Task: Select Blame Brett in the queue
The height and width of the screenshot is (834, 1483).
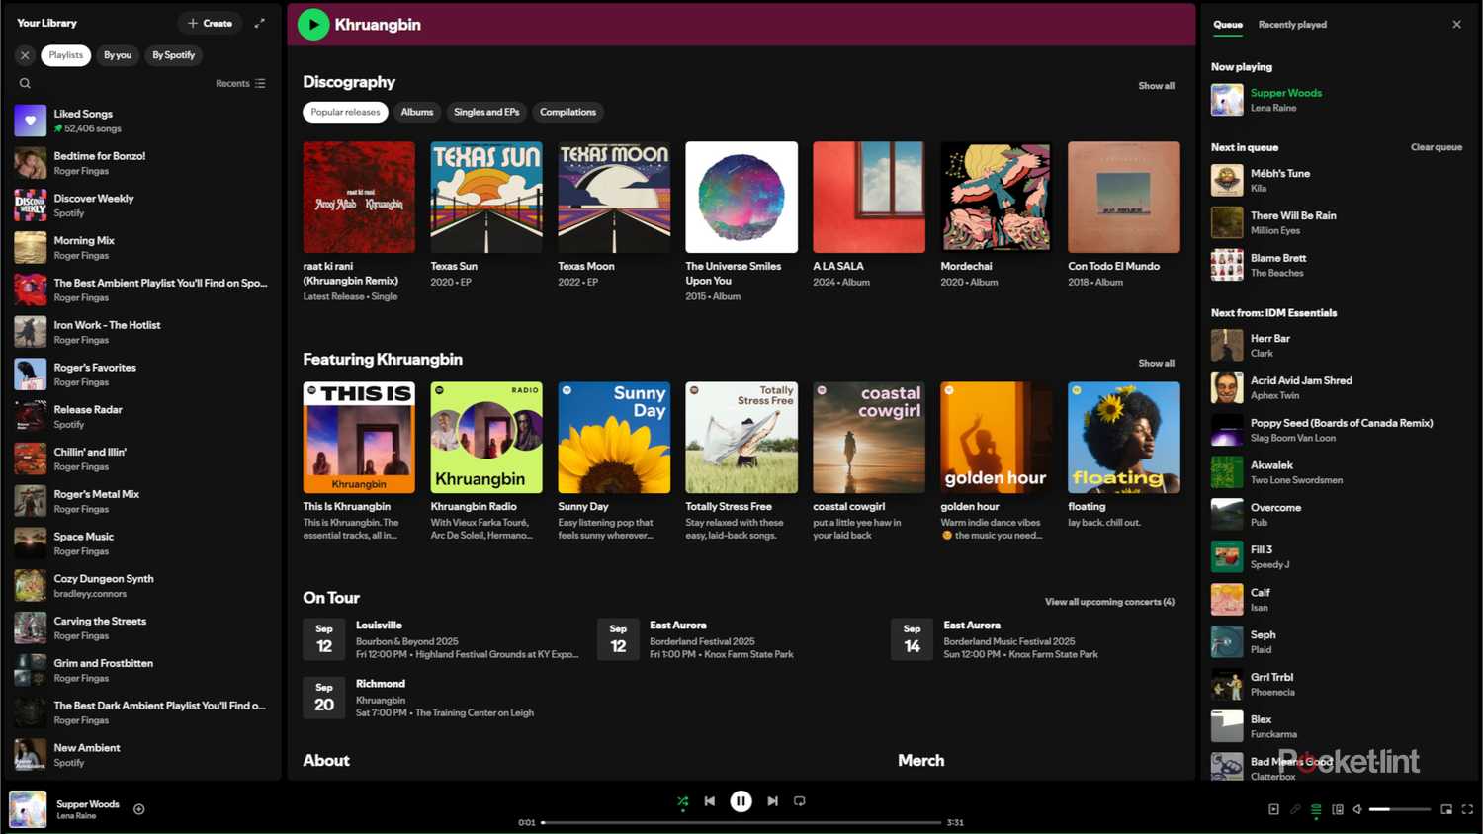Action: [x=1337, y=265]
